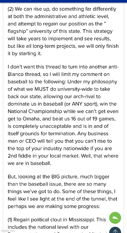Screen dimensions: 127x233
Task: Open the imgflip.com watermark link
Action: pos(8,231)
